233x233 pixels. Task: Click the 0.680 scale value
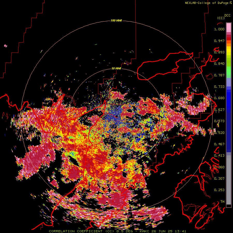[x=219, y=98]
